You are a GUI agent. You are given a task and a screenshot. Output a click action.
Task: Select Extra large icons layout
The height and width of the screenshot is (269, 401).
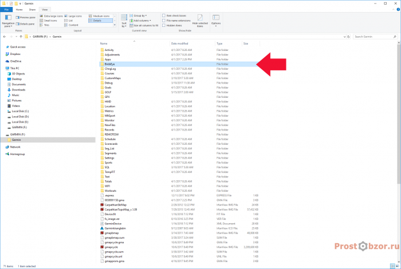[51, 16]
